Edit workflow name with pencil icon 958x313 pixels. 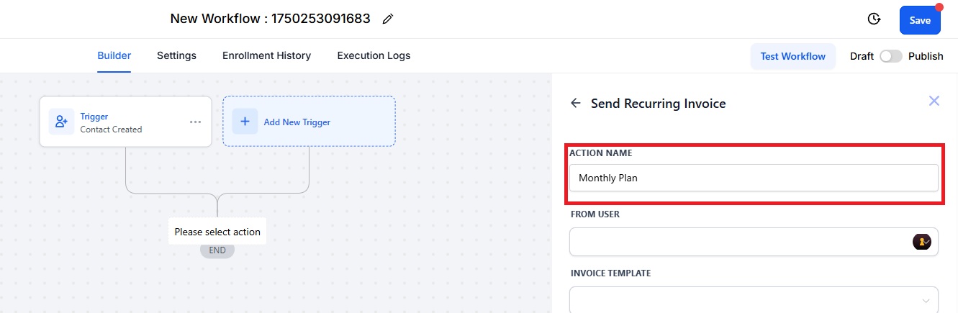388,19
